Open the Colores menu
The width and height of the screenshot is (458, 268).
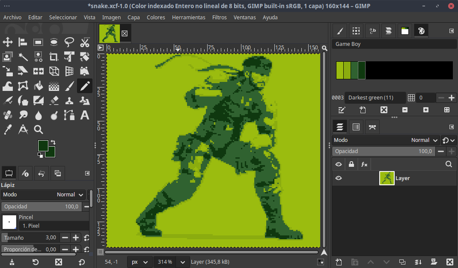point(156,17)
